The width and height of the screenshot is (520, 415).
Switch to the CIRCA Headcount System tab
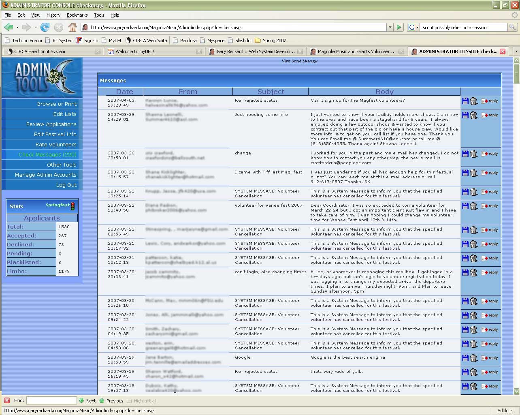(40, 51)
